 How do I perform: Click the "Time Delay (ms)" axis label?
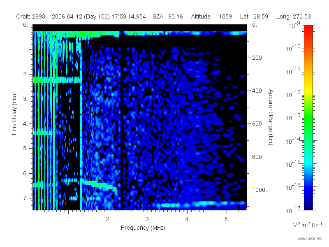pos(14,115)
